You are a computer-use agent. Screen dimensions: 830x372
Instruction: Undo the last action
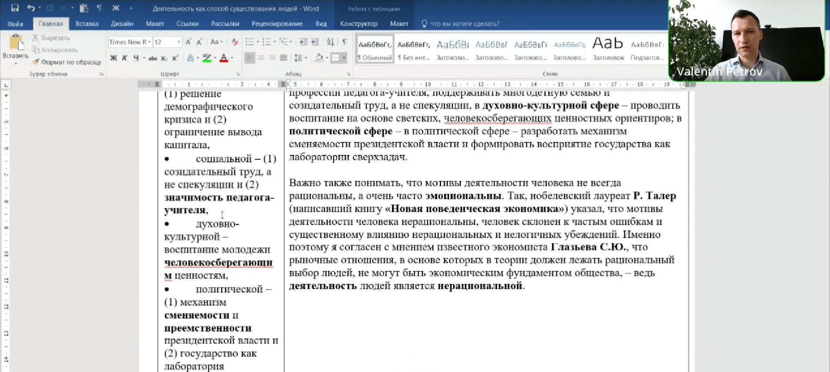30,8
